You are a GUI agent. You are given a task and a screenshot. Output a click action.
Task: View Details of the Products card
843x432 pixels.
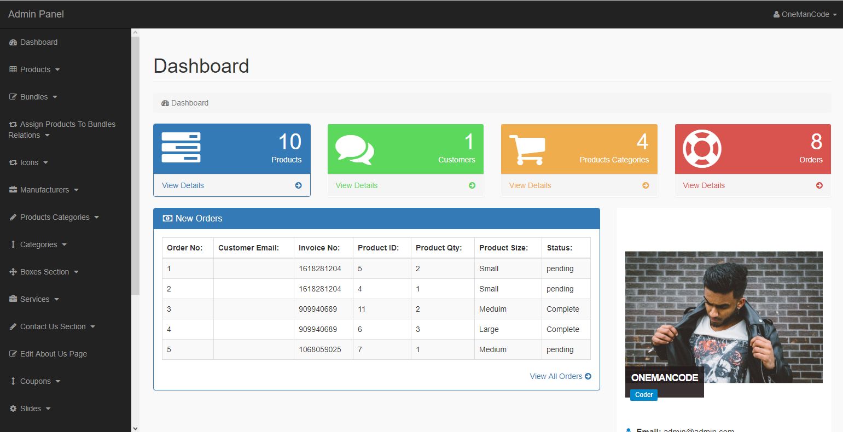coord(183,185)
